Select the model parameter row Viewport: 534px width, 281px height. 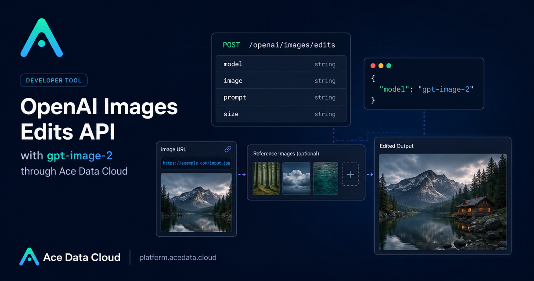click(x=281, y=64)
